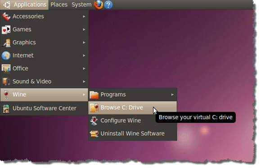Open the blue Help question mark icon
The image size is (261, 168).
[108, 5]
